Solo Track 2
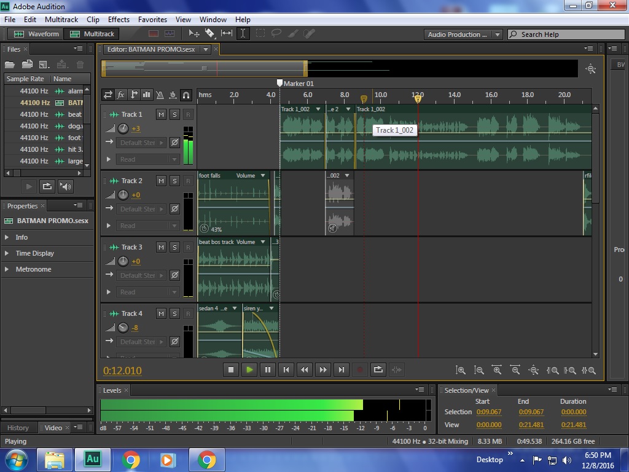629x472 pixels. (x=174, y=181)
